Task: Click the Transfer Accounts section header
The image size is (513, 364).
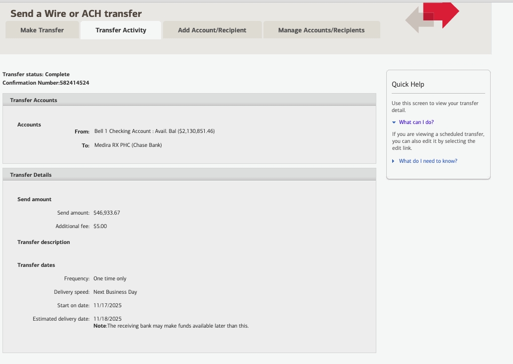Action: 34,100
